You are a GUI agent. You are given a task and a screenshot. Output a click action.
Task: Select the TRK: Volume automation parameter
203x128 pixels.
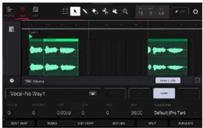(35, 81)
